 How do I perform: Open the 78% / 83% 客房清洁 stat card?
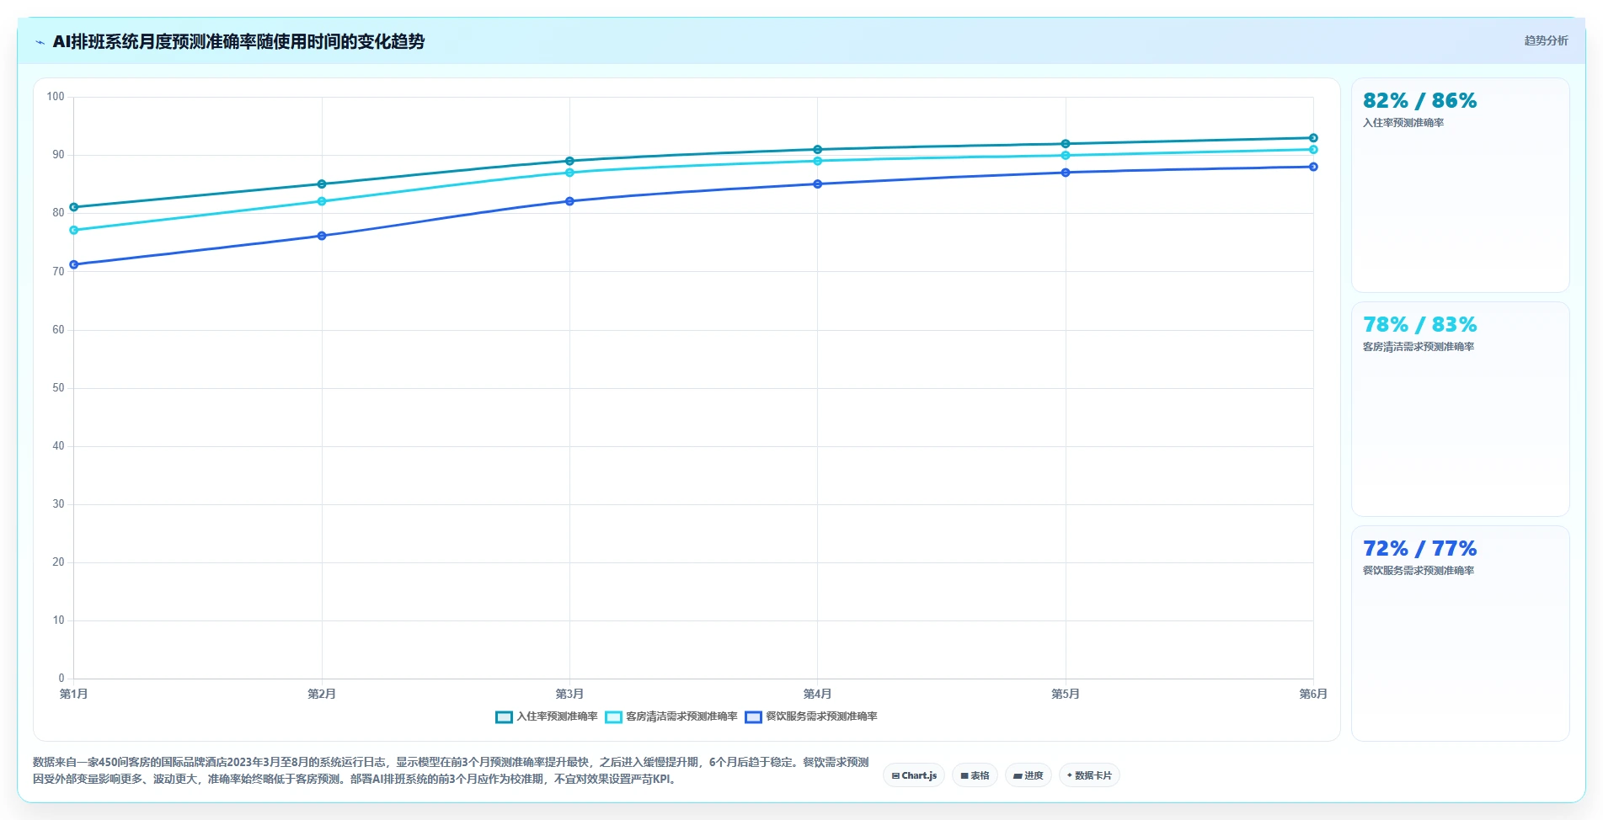[1460, 409]
